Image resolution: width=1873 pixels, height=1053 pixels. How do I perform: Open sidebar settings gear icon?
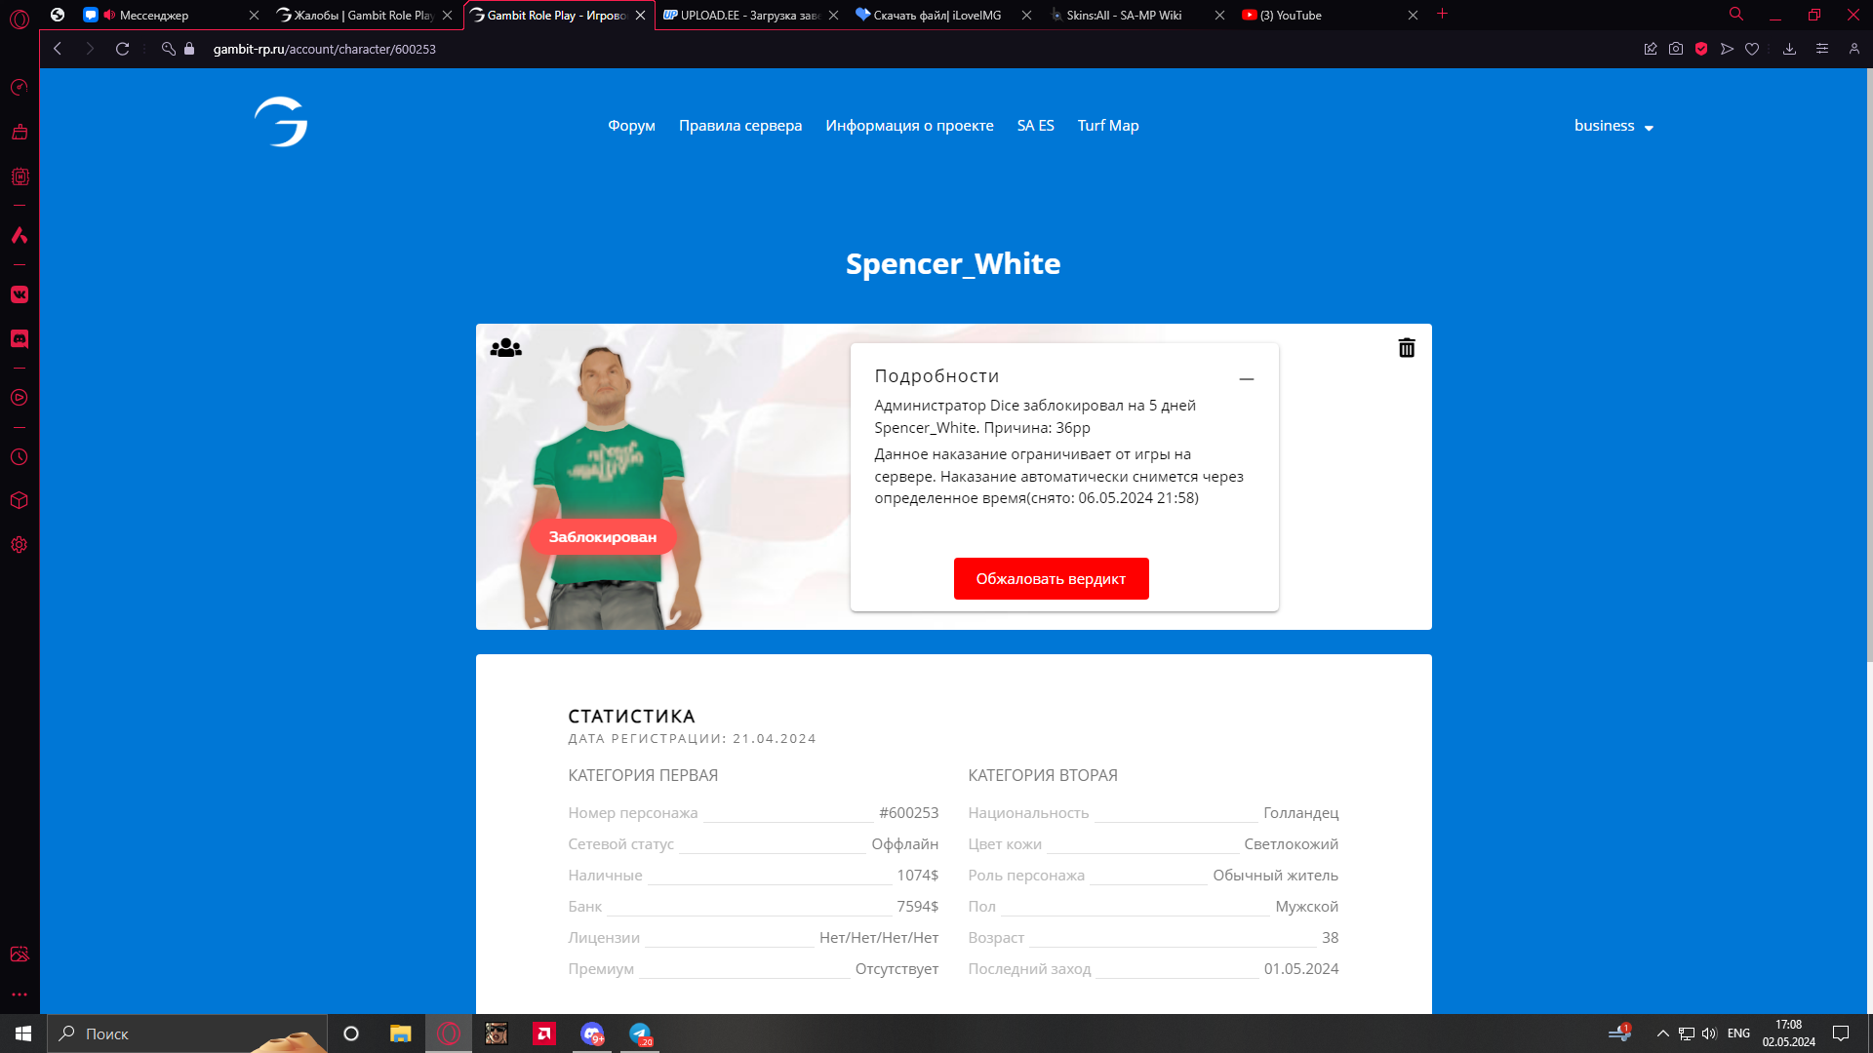20,545
